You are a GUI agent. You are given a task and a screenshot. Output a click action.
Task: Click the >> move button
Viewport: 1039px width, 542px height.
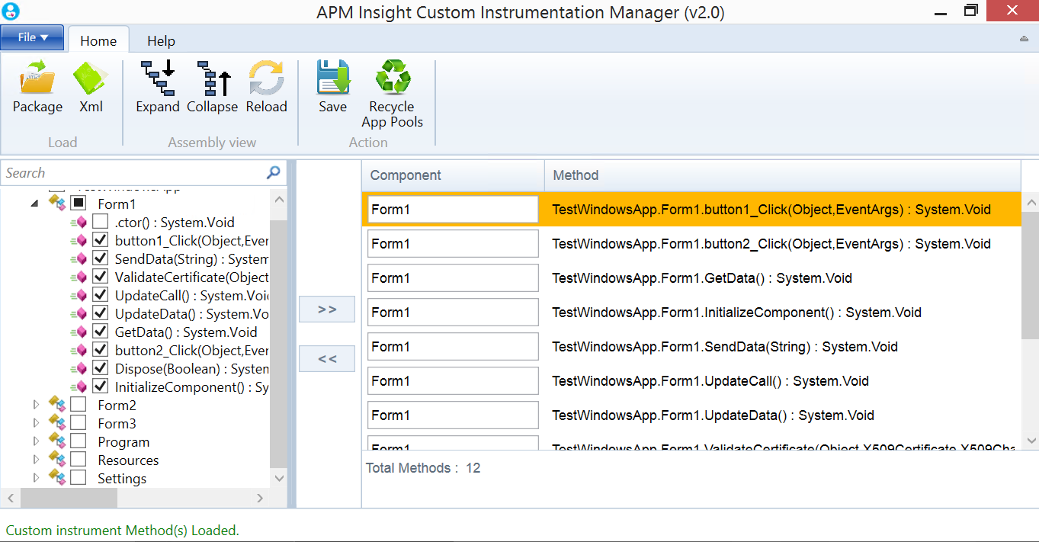click(x=326, y=309)
